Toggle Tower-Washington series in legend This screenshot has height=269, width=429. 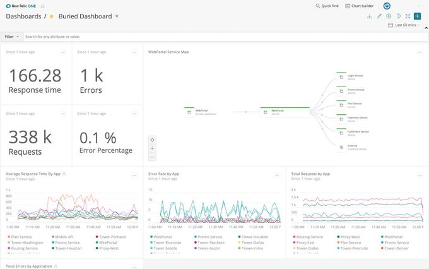(25, 242)
